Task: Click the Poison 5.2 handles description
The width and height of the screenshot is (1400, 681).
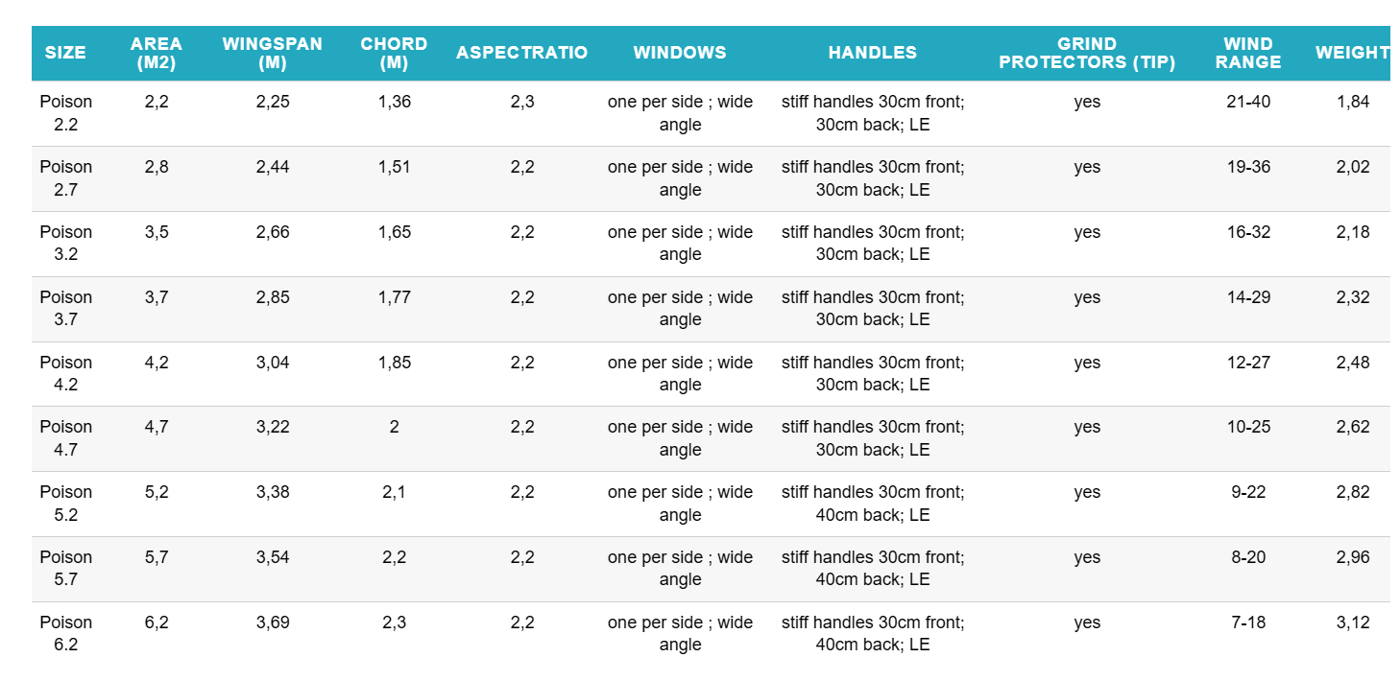Action: pyautogui.click(x=873, y=504)
